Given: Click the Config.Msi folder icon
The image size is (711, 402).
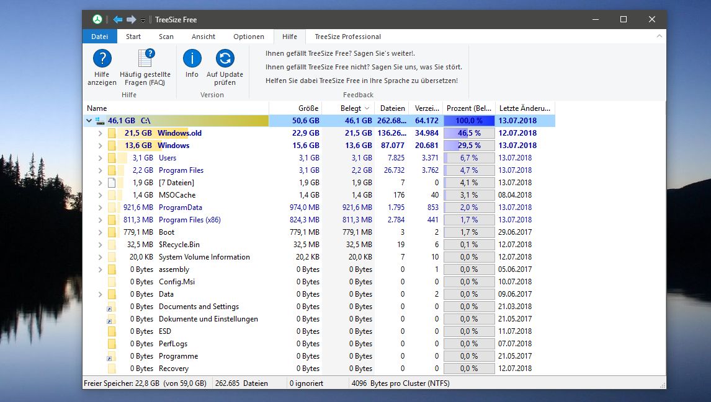Looking at the screenshot, I should coord(112,282).
